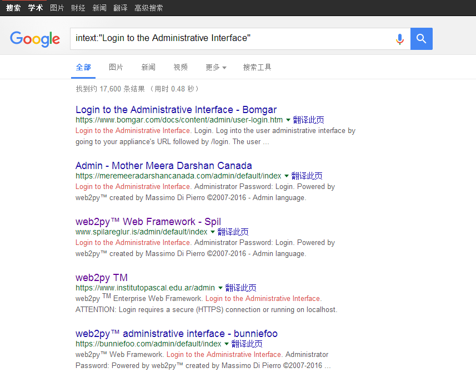Screen dimensions: 476x383
Task: Open the Google logo homepage
Action: click(x=35, y=39)
